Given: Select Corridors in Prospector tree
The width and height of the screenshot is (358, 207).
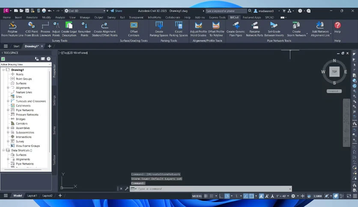Looking at the screenshot, I should (21, 124).
